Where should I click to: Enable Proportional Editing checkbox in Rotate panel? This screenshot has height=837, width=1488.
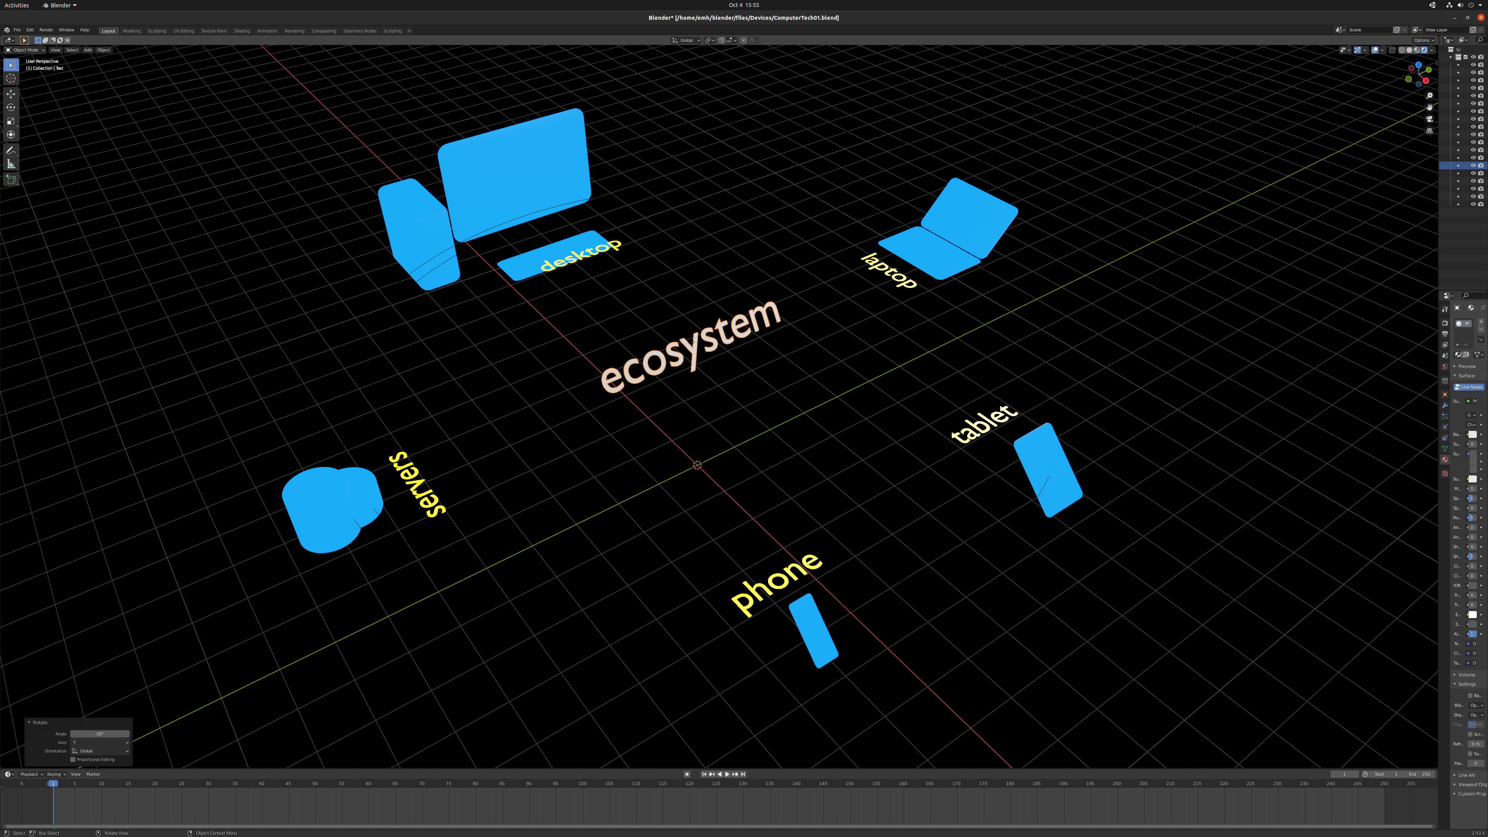pyautogui.click(x=73, y=759)
